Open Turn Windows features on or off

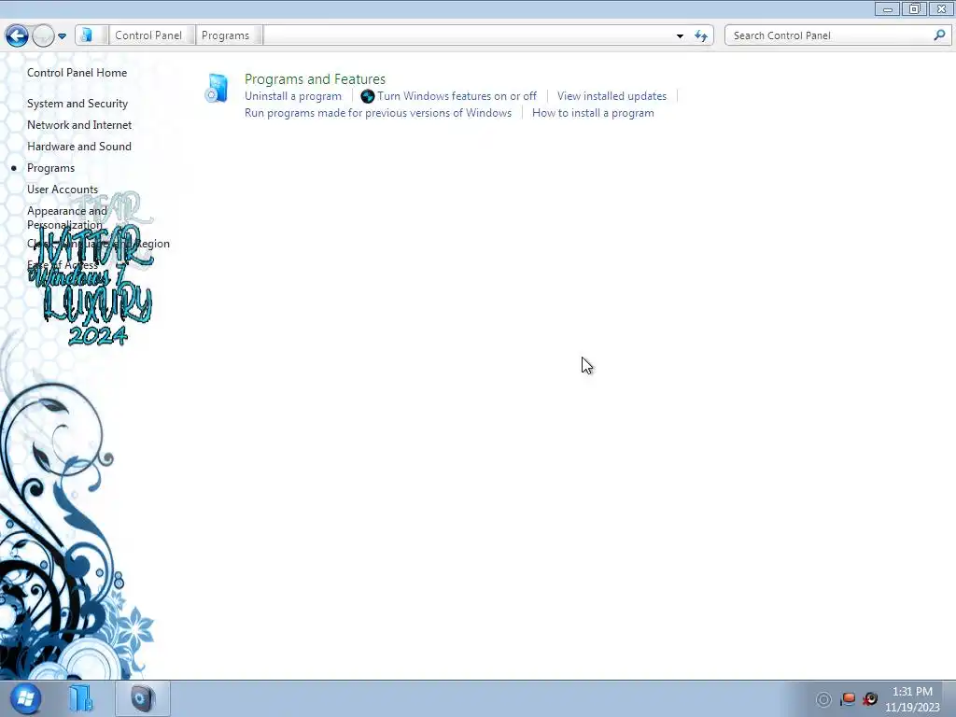457,96
